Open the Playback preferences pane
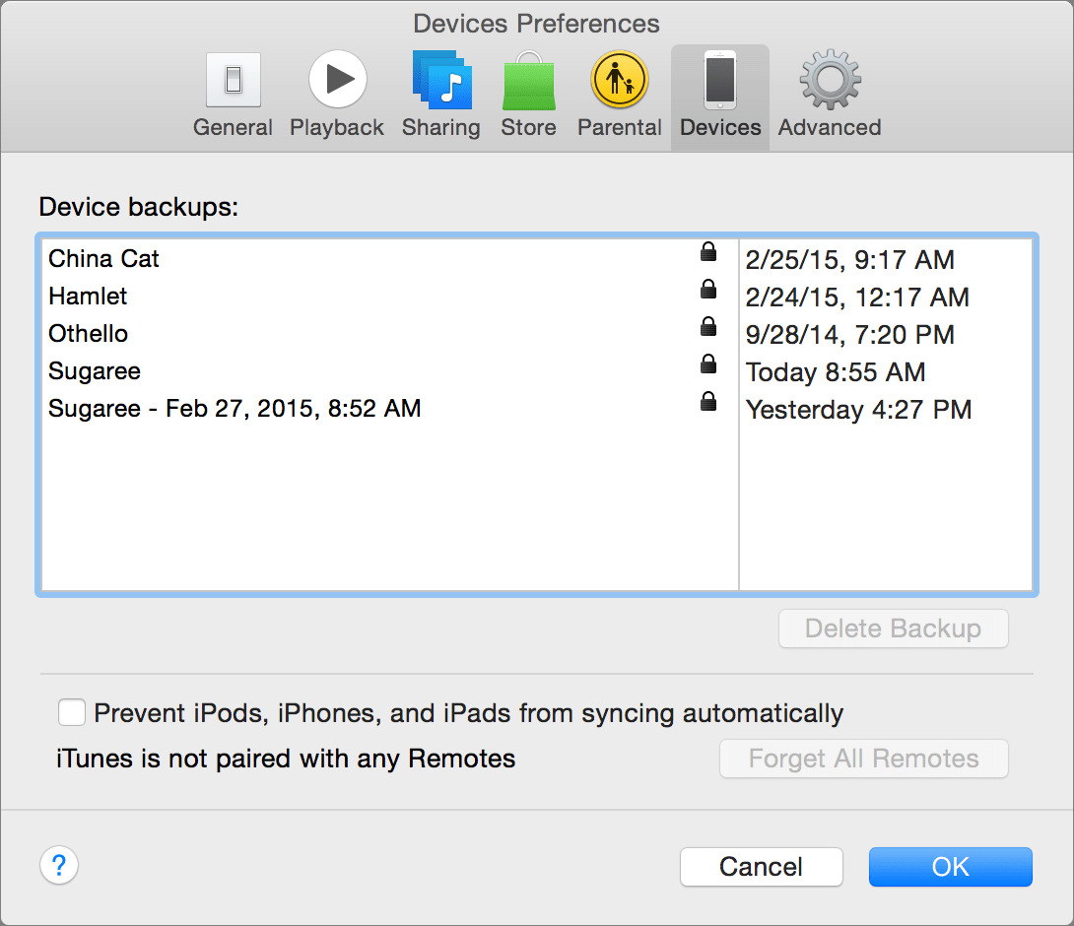Screen dimensions: 1074x926 tap(336, 96)
